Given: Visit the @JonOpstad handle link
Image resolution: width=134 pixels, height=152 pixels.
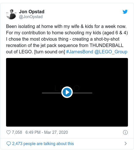Looking at the screenshot, I should (31, 17).
